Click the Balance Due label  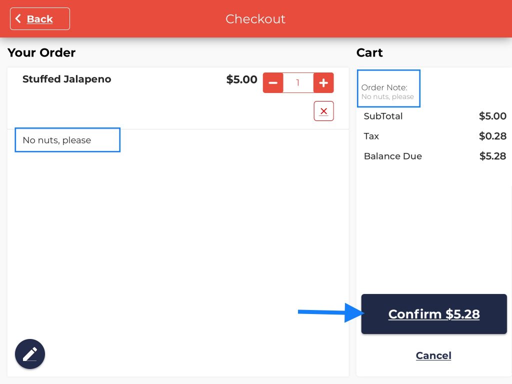[392, 156]
